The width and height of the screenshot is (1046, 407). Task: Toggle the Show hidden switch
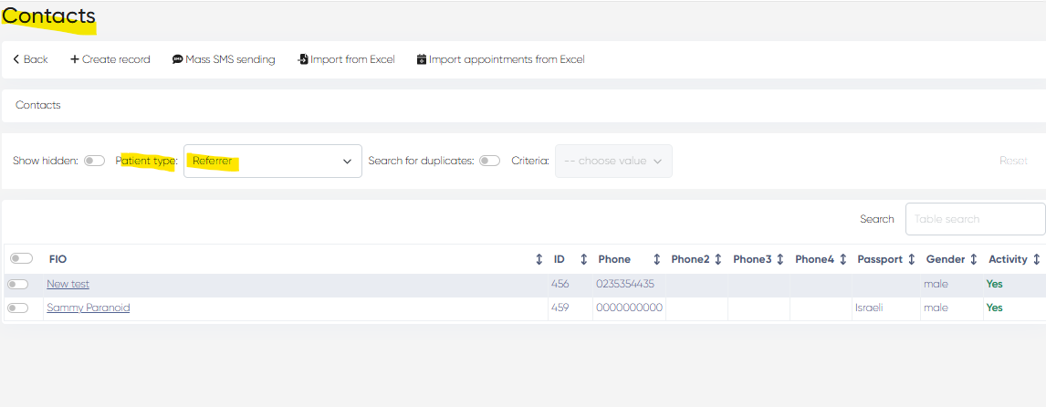(94, 161)
